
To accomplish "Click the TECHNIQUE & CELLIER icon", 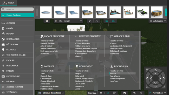I will click(3, 55).
